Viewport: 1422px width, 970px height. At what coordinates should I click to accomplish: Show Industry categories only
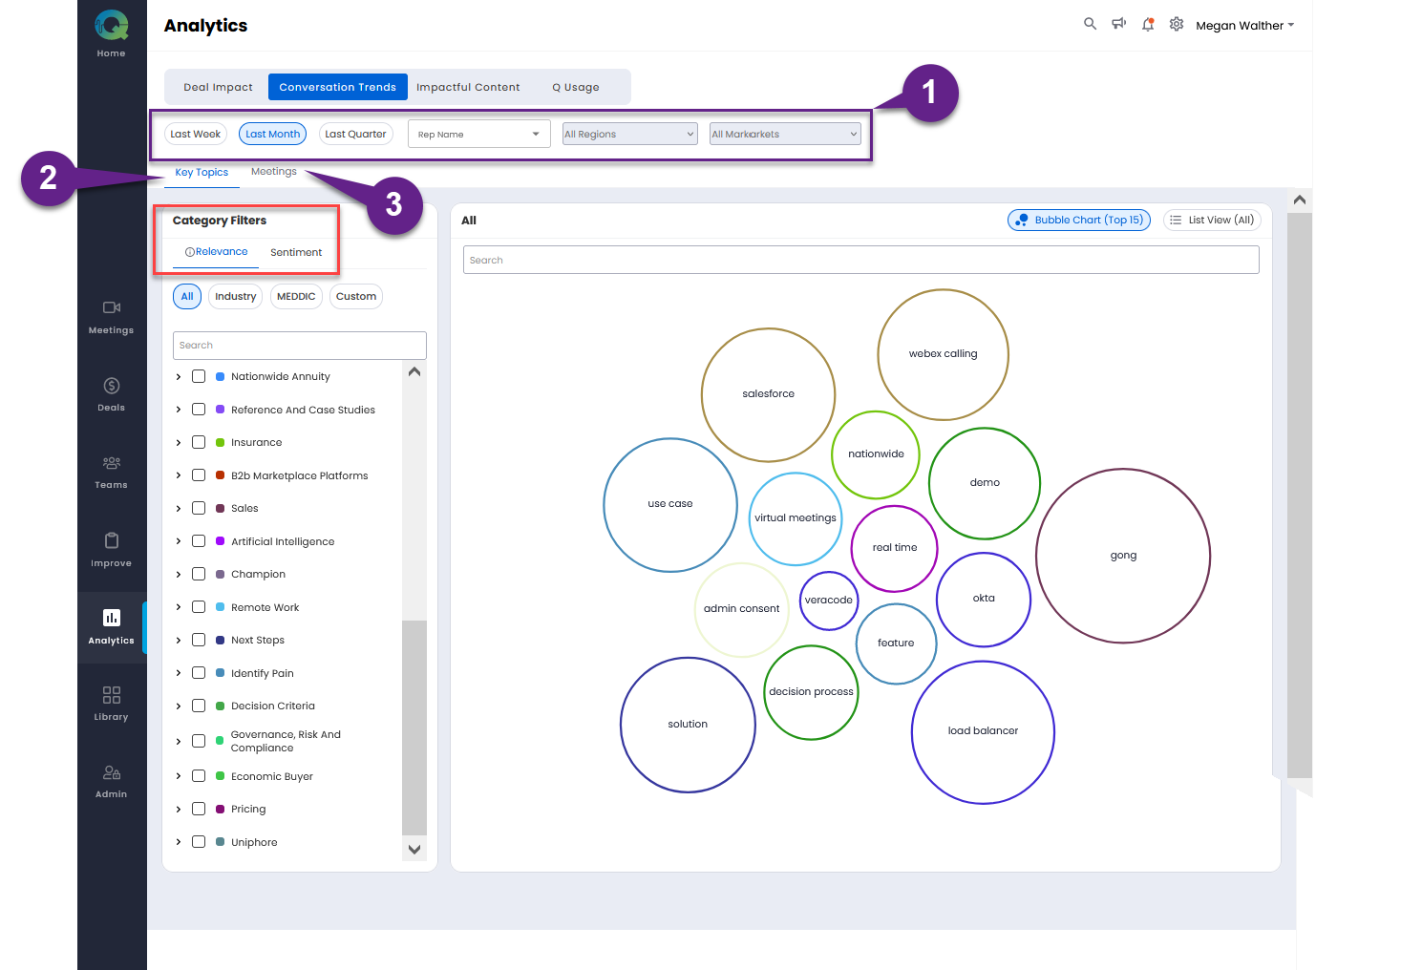[236, 296]
